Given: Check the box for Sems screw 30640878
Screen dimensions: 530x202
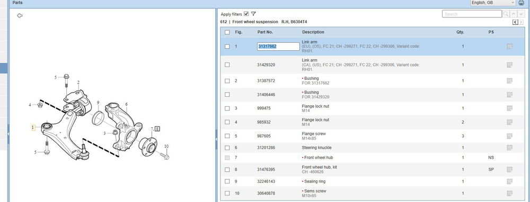Looking at the screenshot, I should (x=227, y=193).
